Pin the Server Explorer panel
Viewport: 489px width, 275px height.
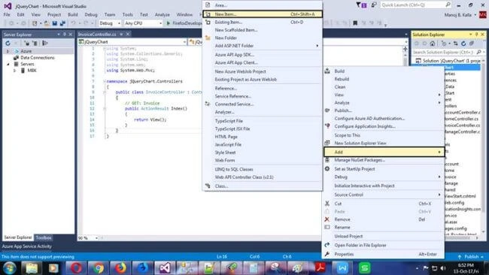pos(65,35)
